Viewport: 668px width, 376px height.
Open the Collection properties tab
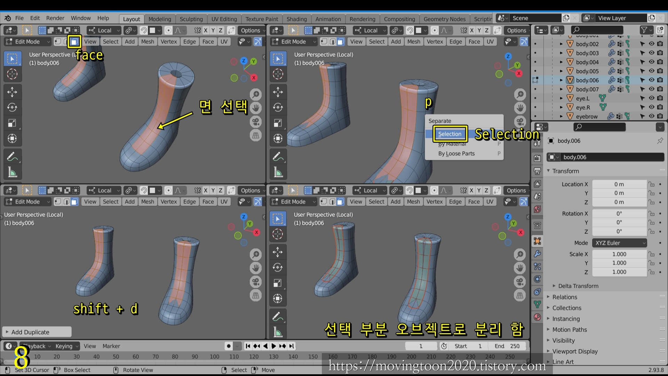click(537, 225)
